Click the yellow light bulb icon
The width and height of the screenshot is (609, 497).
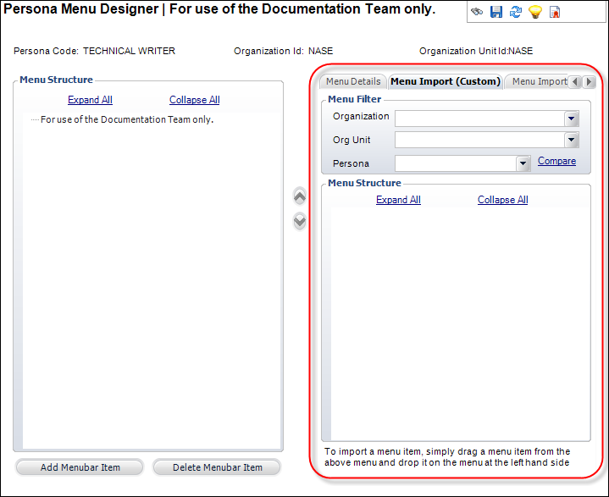pyautogui.click(x=535, y=12)
